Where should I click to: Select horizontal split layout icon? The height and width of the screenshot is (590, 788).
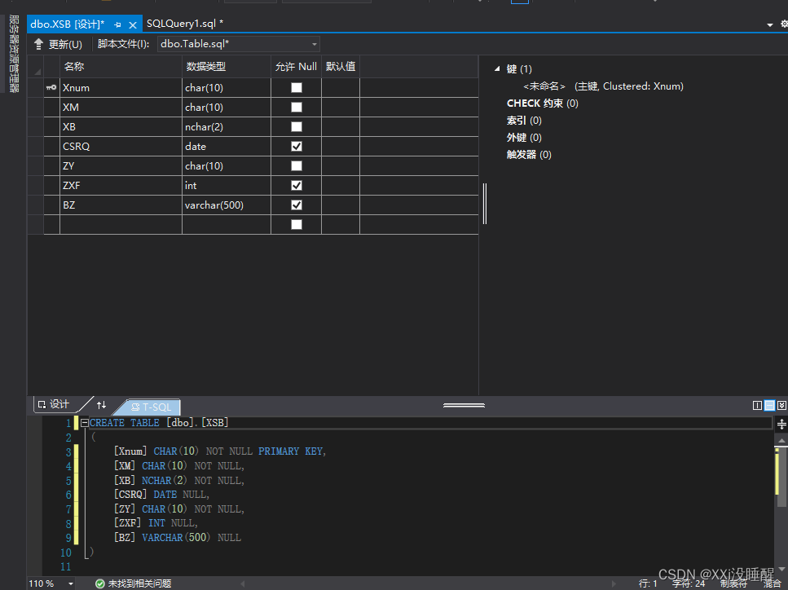(x=769, y=405)
